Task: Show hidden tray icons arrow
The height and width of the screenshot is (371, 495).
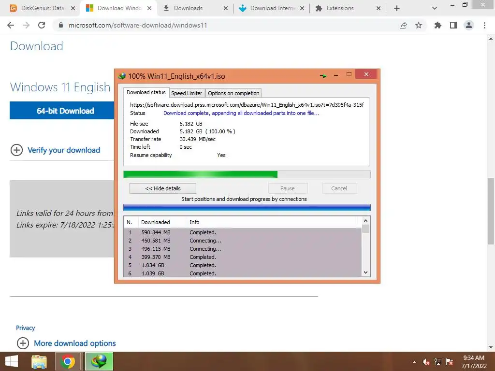Action: pyautogui.click(x=414, y=362)
